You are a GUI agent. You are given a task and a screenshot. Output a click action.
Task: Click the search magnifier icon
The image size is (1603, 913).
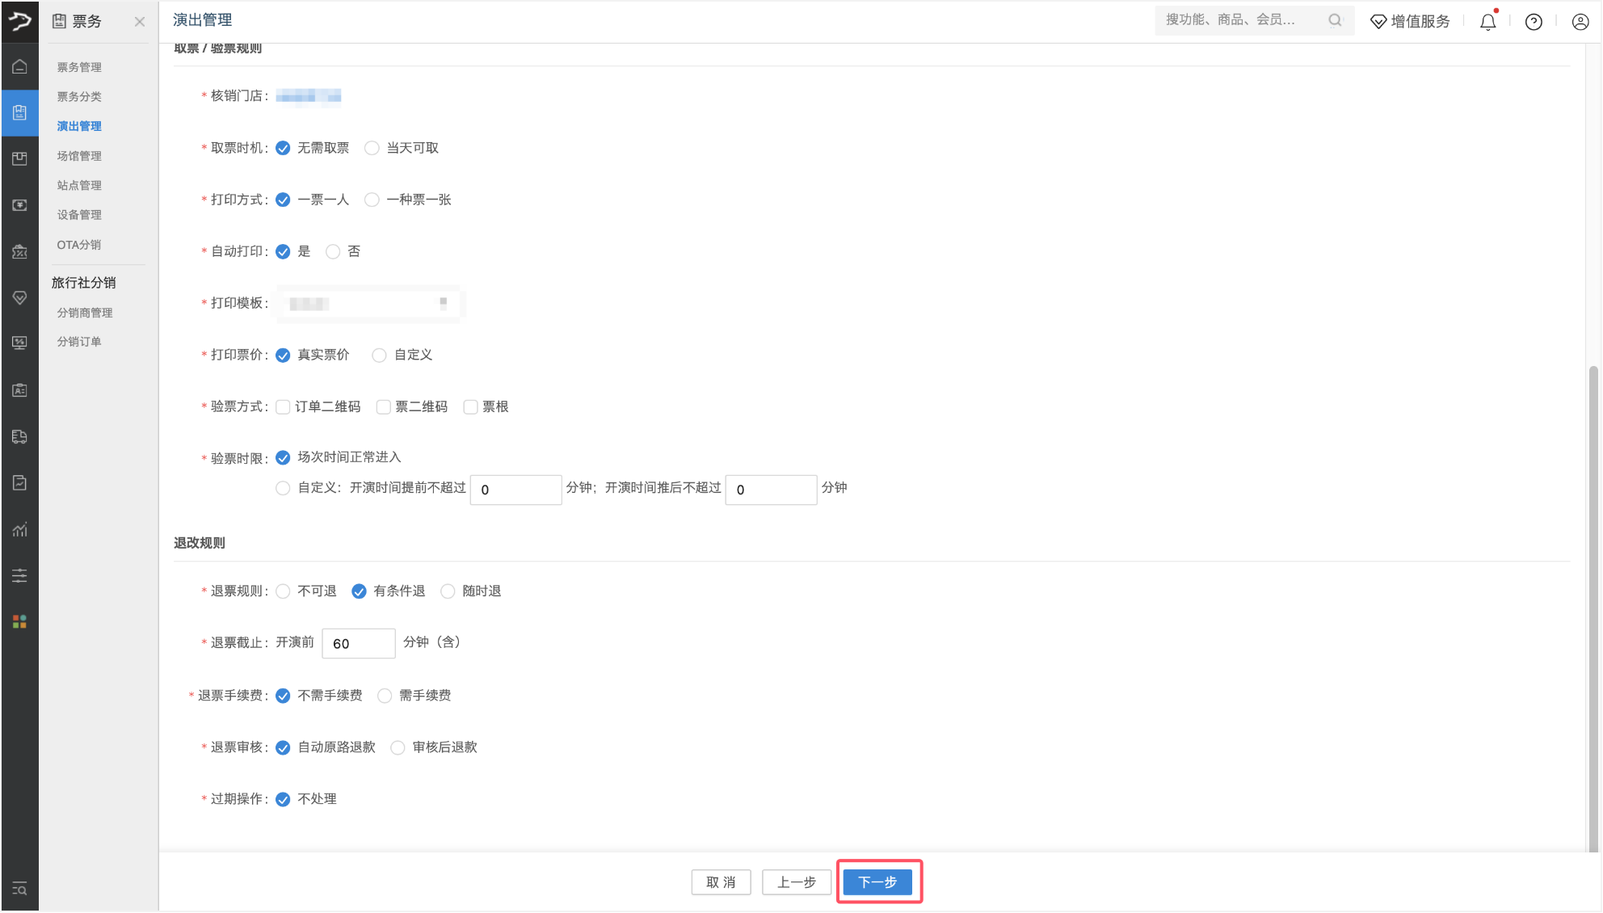pos(1335,20)
